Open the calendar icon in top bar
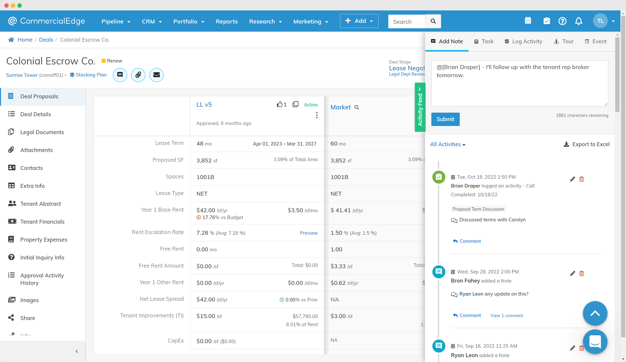 pos(528,21)
